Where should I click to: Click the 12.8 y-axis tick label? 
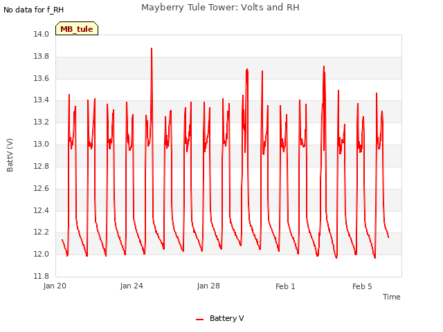[42, 166]
